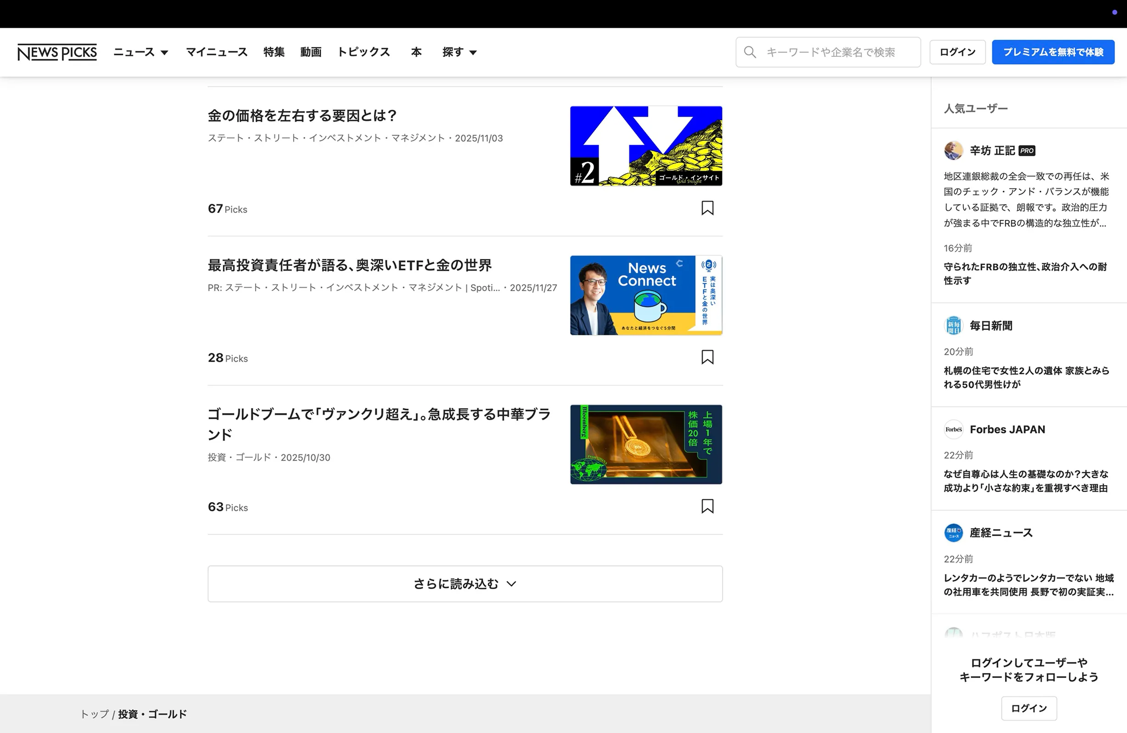Expand more articles with さらに読み込む

[465, 584]
